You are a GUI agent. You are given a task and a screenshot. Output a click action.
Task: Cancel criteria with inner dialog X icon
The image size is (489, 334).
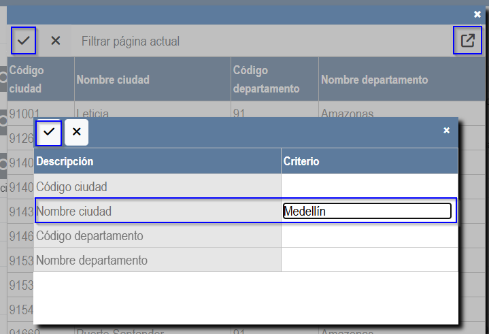(77, 132)
